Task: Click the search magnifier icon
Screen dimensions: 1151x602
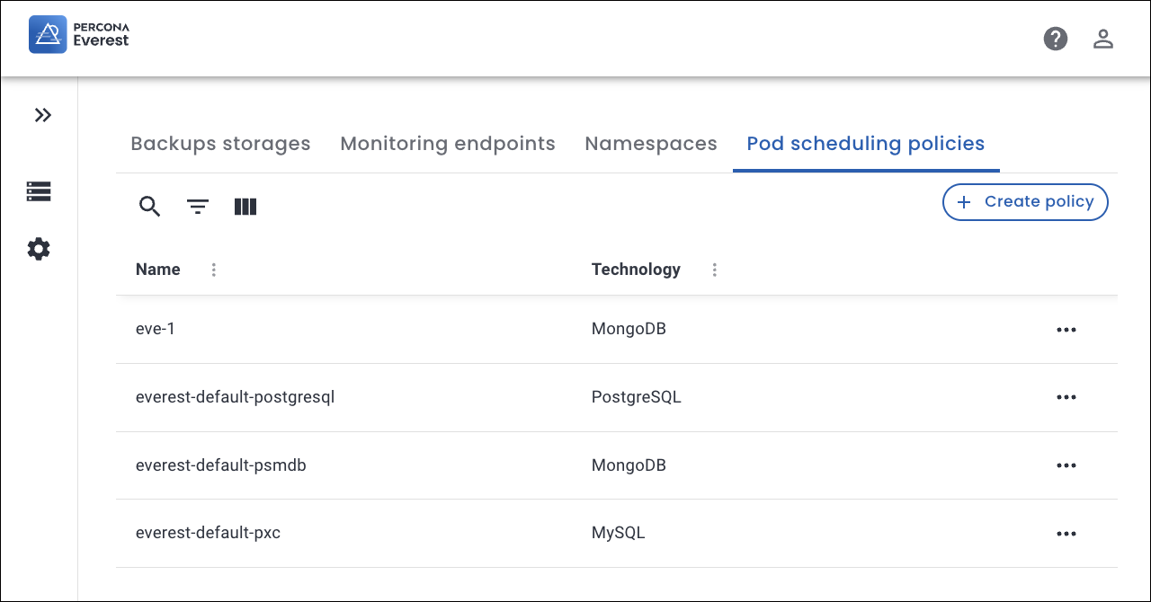Action: [149, 207]
